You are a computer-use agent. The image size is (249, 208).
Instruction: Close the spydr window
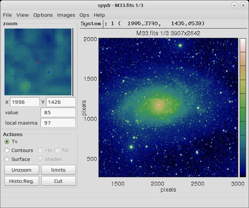coord(243,6)
